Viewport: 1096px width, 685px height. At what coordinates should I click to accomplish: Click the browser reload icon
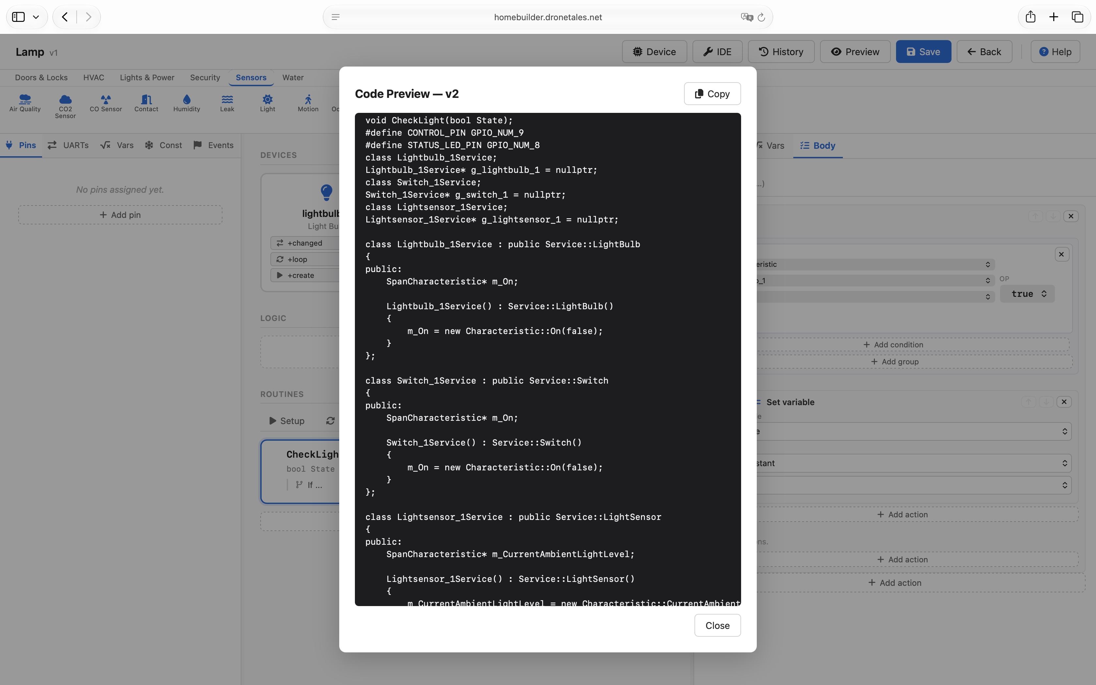(761, 17)
